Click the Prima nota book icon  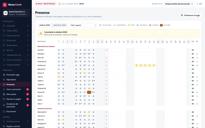point(4,40)
